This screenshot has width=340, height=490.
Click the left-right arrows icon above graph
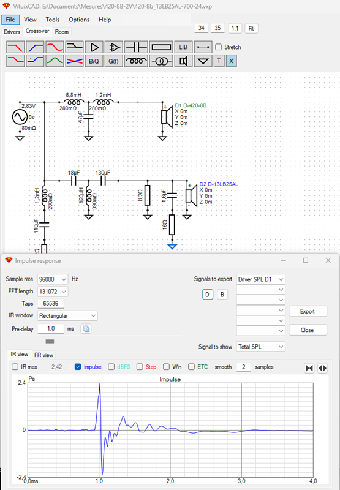(322, 368)
